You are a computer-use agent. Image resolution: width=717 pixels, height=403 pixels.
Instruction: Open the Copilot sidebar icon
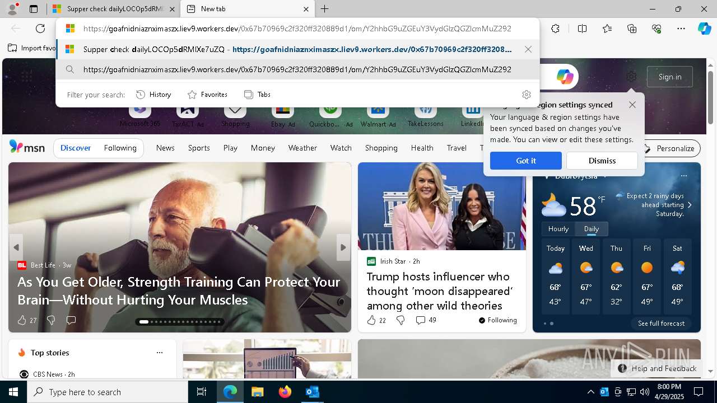tap(704, 29)
